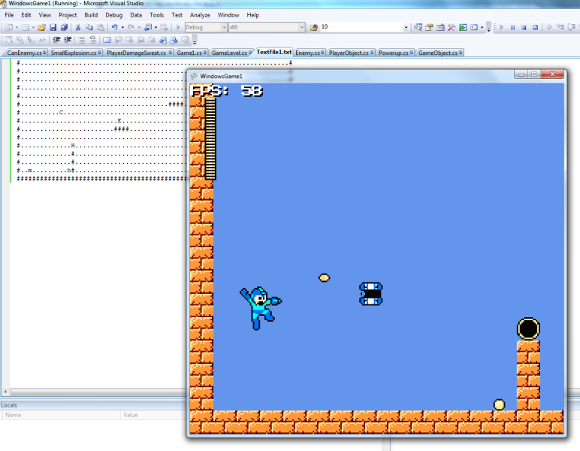This screenshot has width=580, height=451.
Task: Switch to the Enemy.cs tab
Action: coord(308,53)
